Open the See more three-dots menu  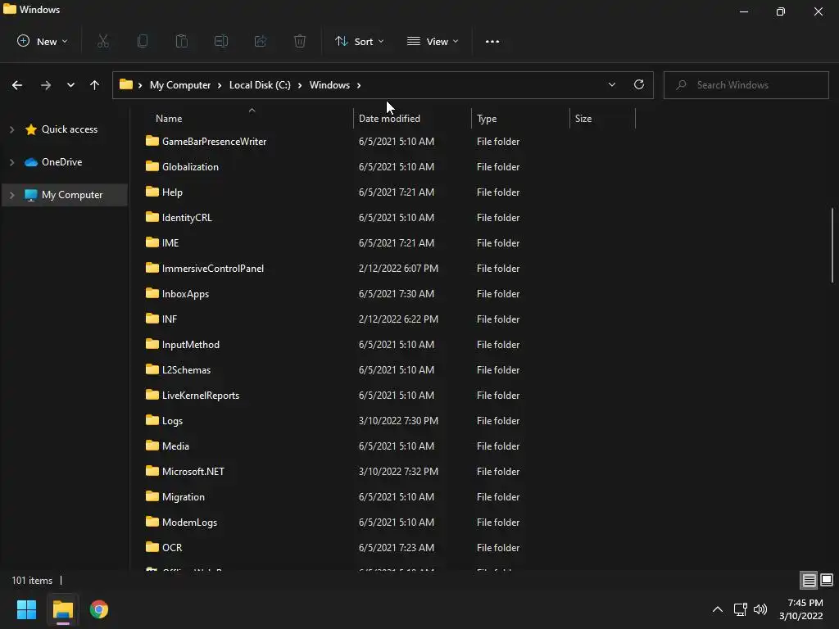point(492,41)
